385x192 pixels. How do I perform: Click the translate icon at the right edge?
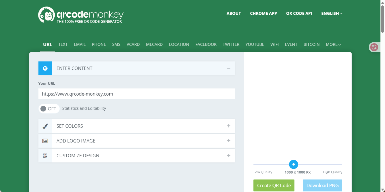(x=374, y=48)
